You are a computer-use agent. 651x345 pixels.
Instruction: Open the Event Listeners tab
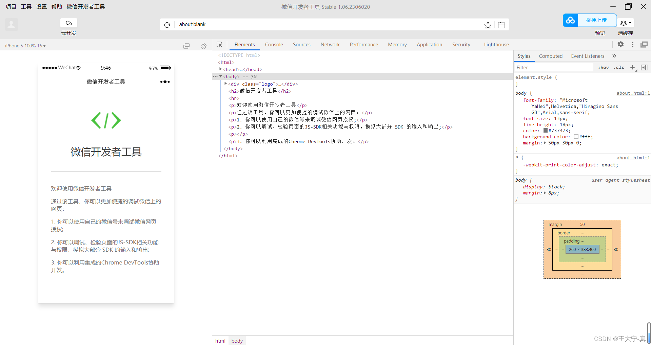pos(588,56)
